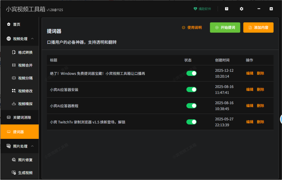This screenshot has height=180, width=282.
Task: Click the question mark help icon
Action: (226, 9)
